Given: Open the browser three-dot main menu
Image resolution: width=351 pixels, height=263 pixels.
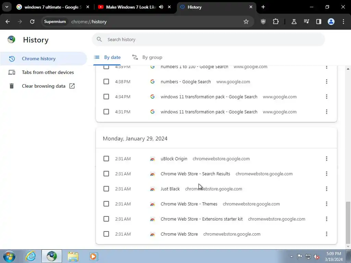Looking at the screenshot, I should tap(343, 22).
